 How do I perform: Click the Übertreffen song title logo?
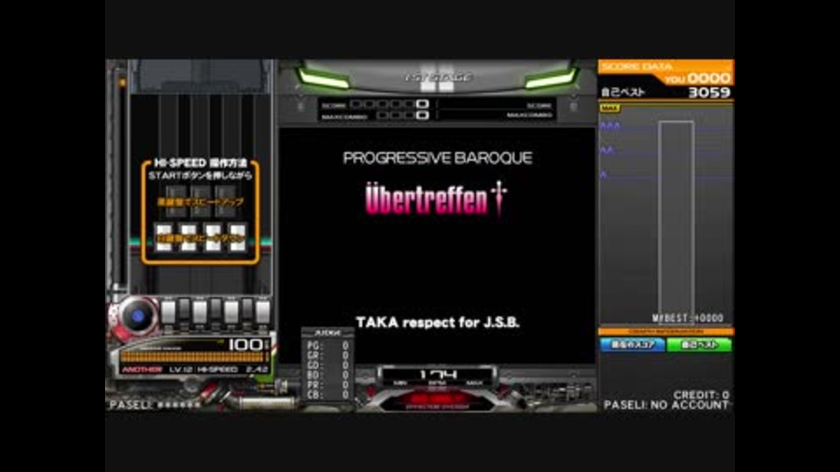tap(436, 199)
